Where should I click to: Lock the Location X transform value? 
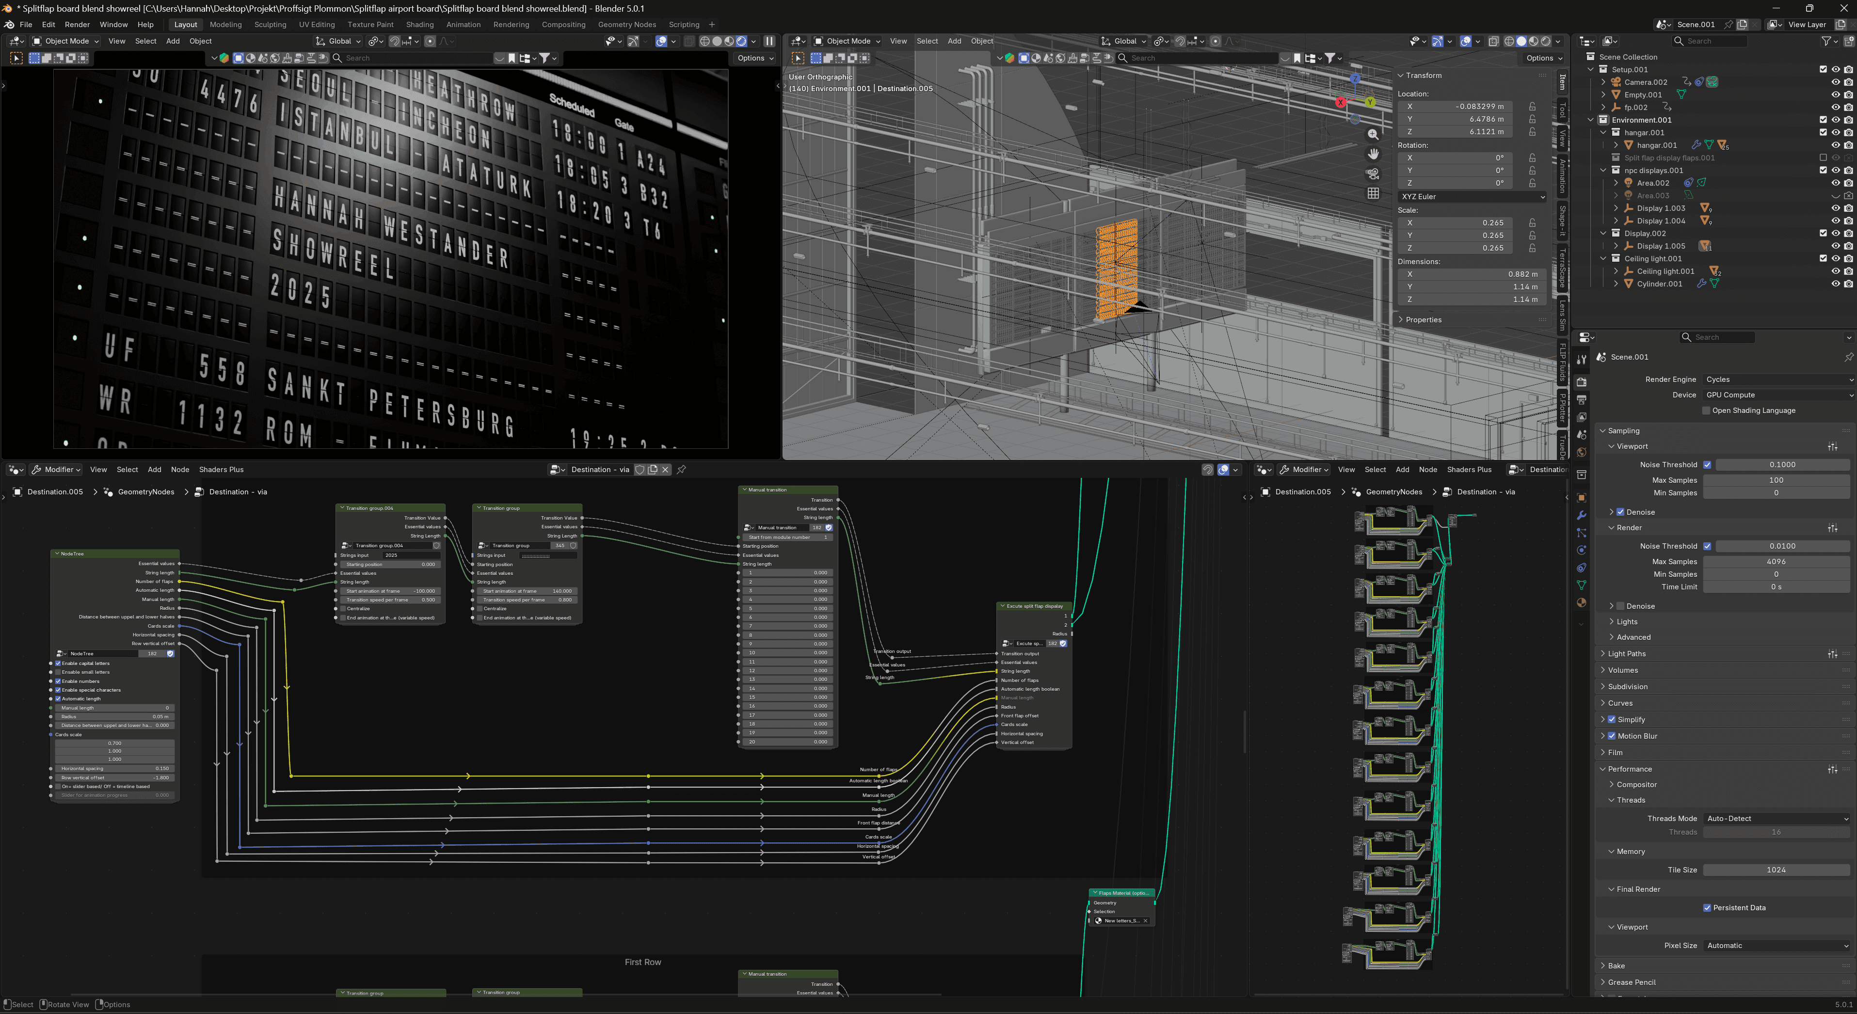pos(1532,107)
